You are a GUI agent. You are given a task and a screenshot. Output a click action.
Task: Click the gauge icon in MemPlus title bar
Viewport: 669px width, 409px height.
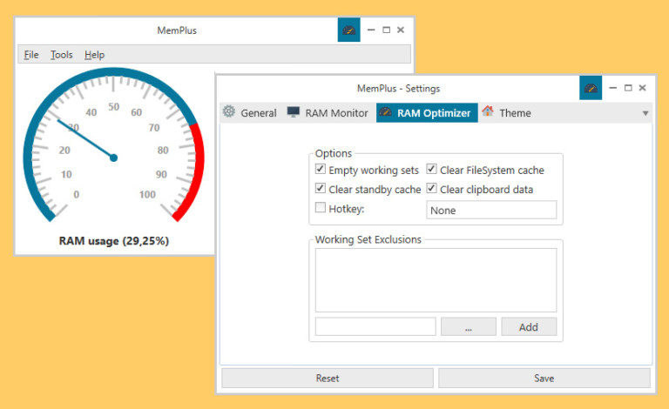click(348, 30)
